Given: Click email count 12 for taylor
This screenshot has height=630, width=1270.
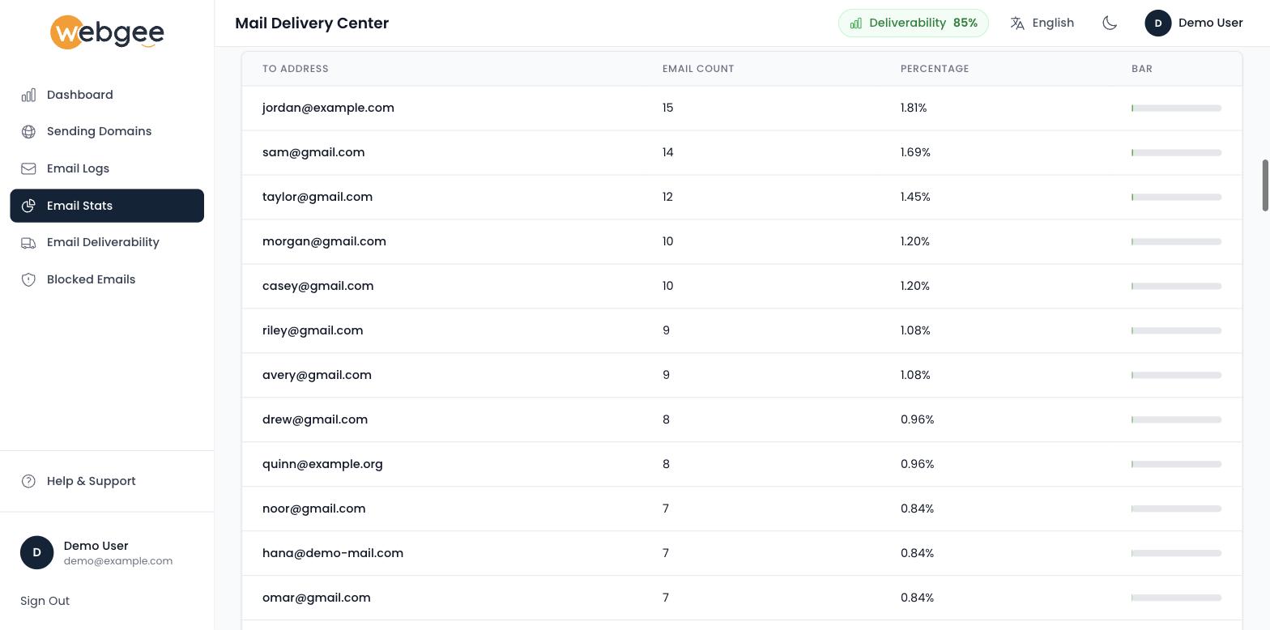Looking at the screenshot, I should click(x=667, y=197).
